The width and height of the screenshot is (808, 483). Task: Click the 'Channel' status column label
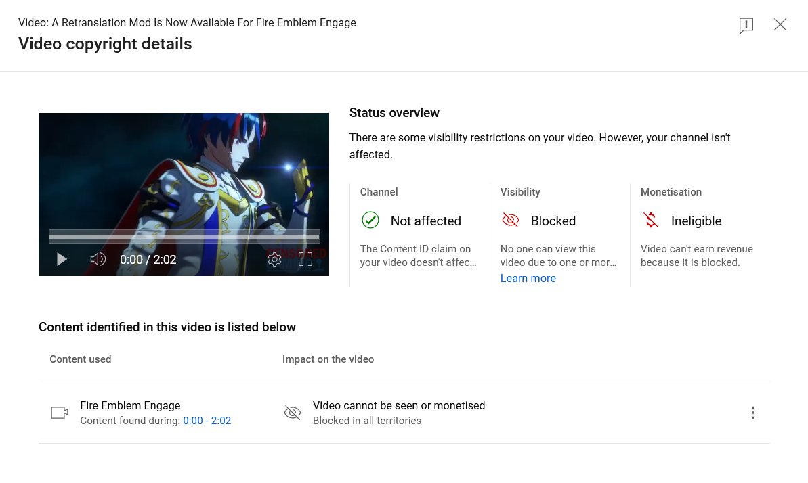pos(379,192)
